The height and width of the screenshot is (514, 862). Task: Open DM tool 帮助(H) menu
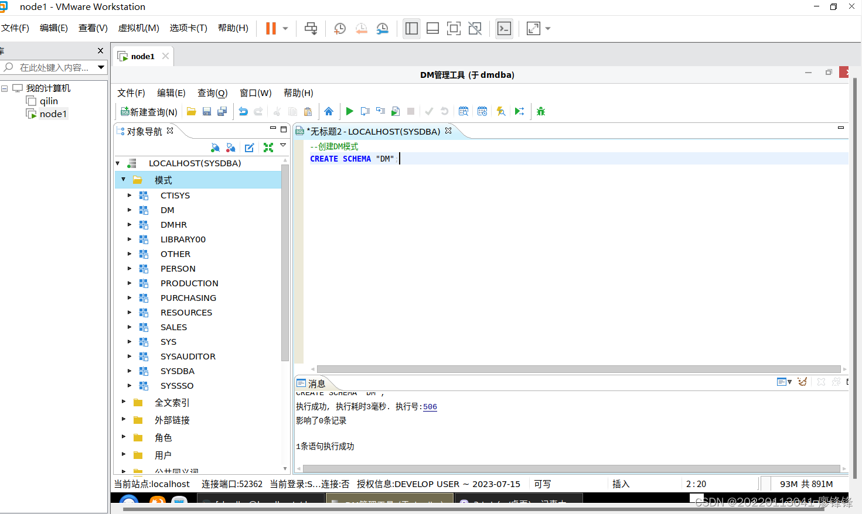[x=299, y=93]
